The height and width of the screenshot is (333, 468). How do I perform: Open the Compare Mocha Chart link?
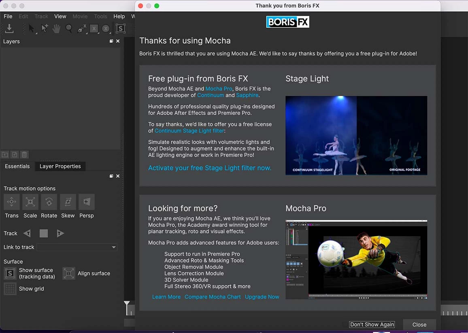click(213, 297)
